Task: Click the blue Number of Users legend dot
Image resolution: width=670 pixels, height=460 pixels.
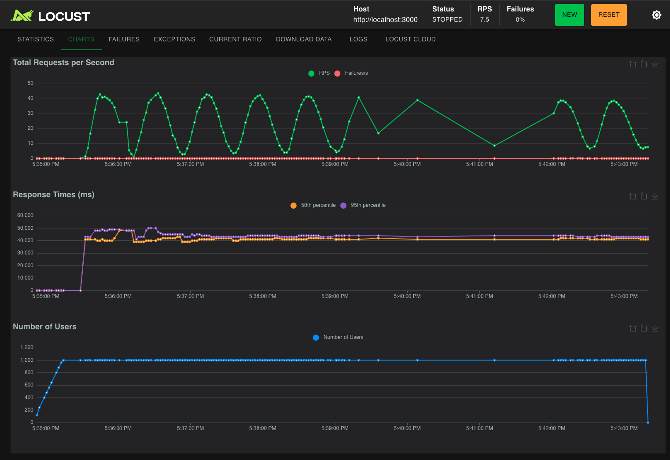Action: pyautogui.click(x=316, y=338)
